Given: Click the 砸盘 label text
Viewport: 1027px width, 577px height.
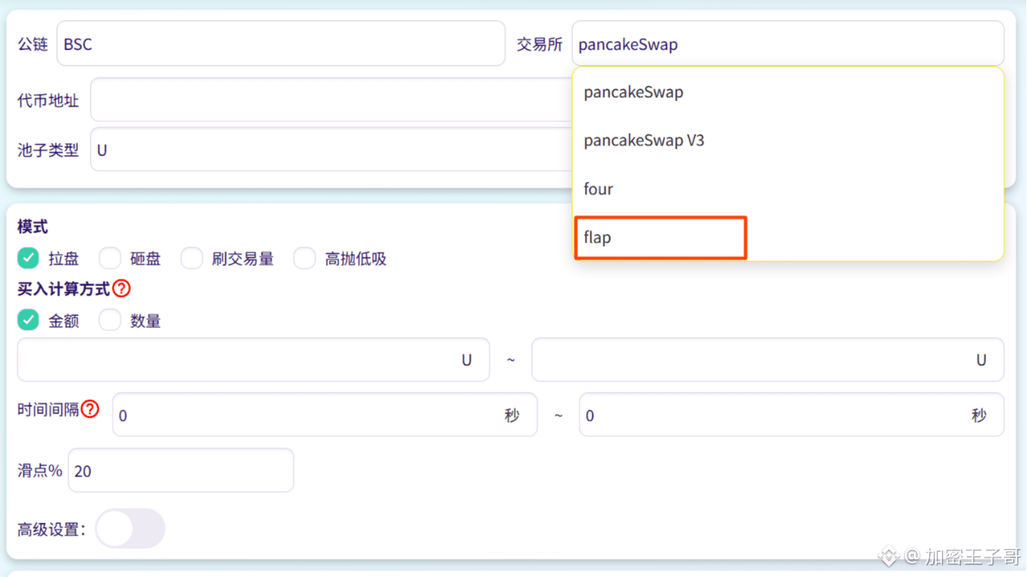Looking at the screenshot, I should pyautogui.click(x=145, y=259).
